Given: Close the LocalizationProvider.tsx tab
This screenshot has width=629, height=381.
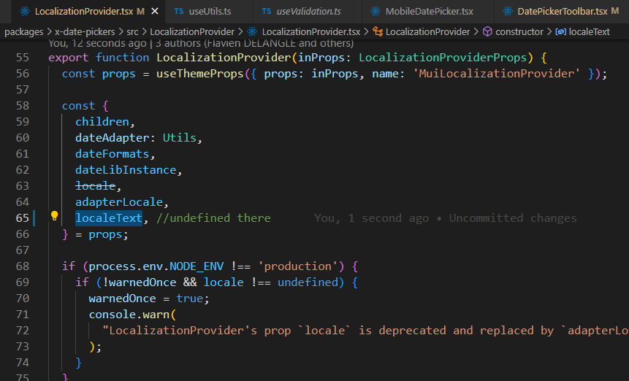Looking at the screenshot, I should click(155, 11).
